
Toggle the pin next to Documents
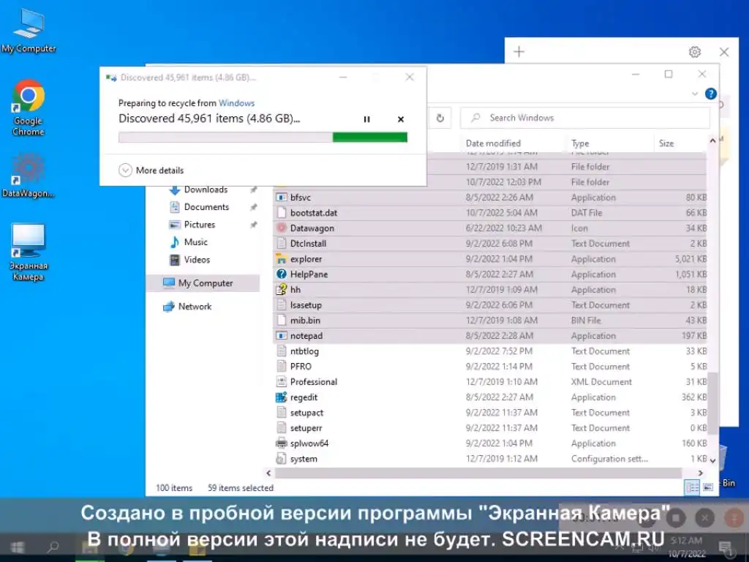click(x=254, y=207)
